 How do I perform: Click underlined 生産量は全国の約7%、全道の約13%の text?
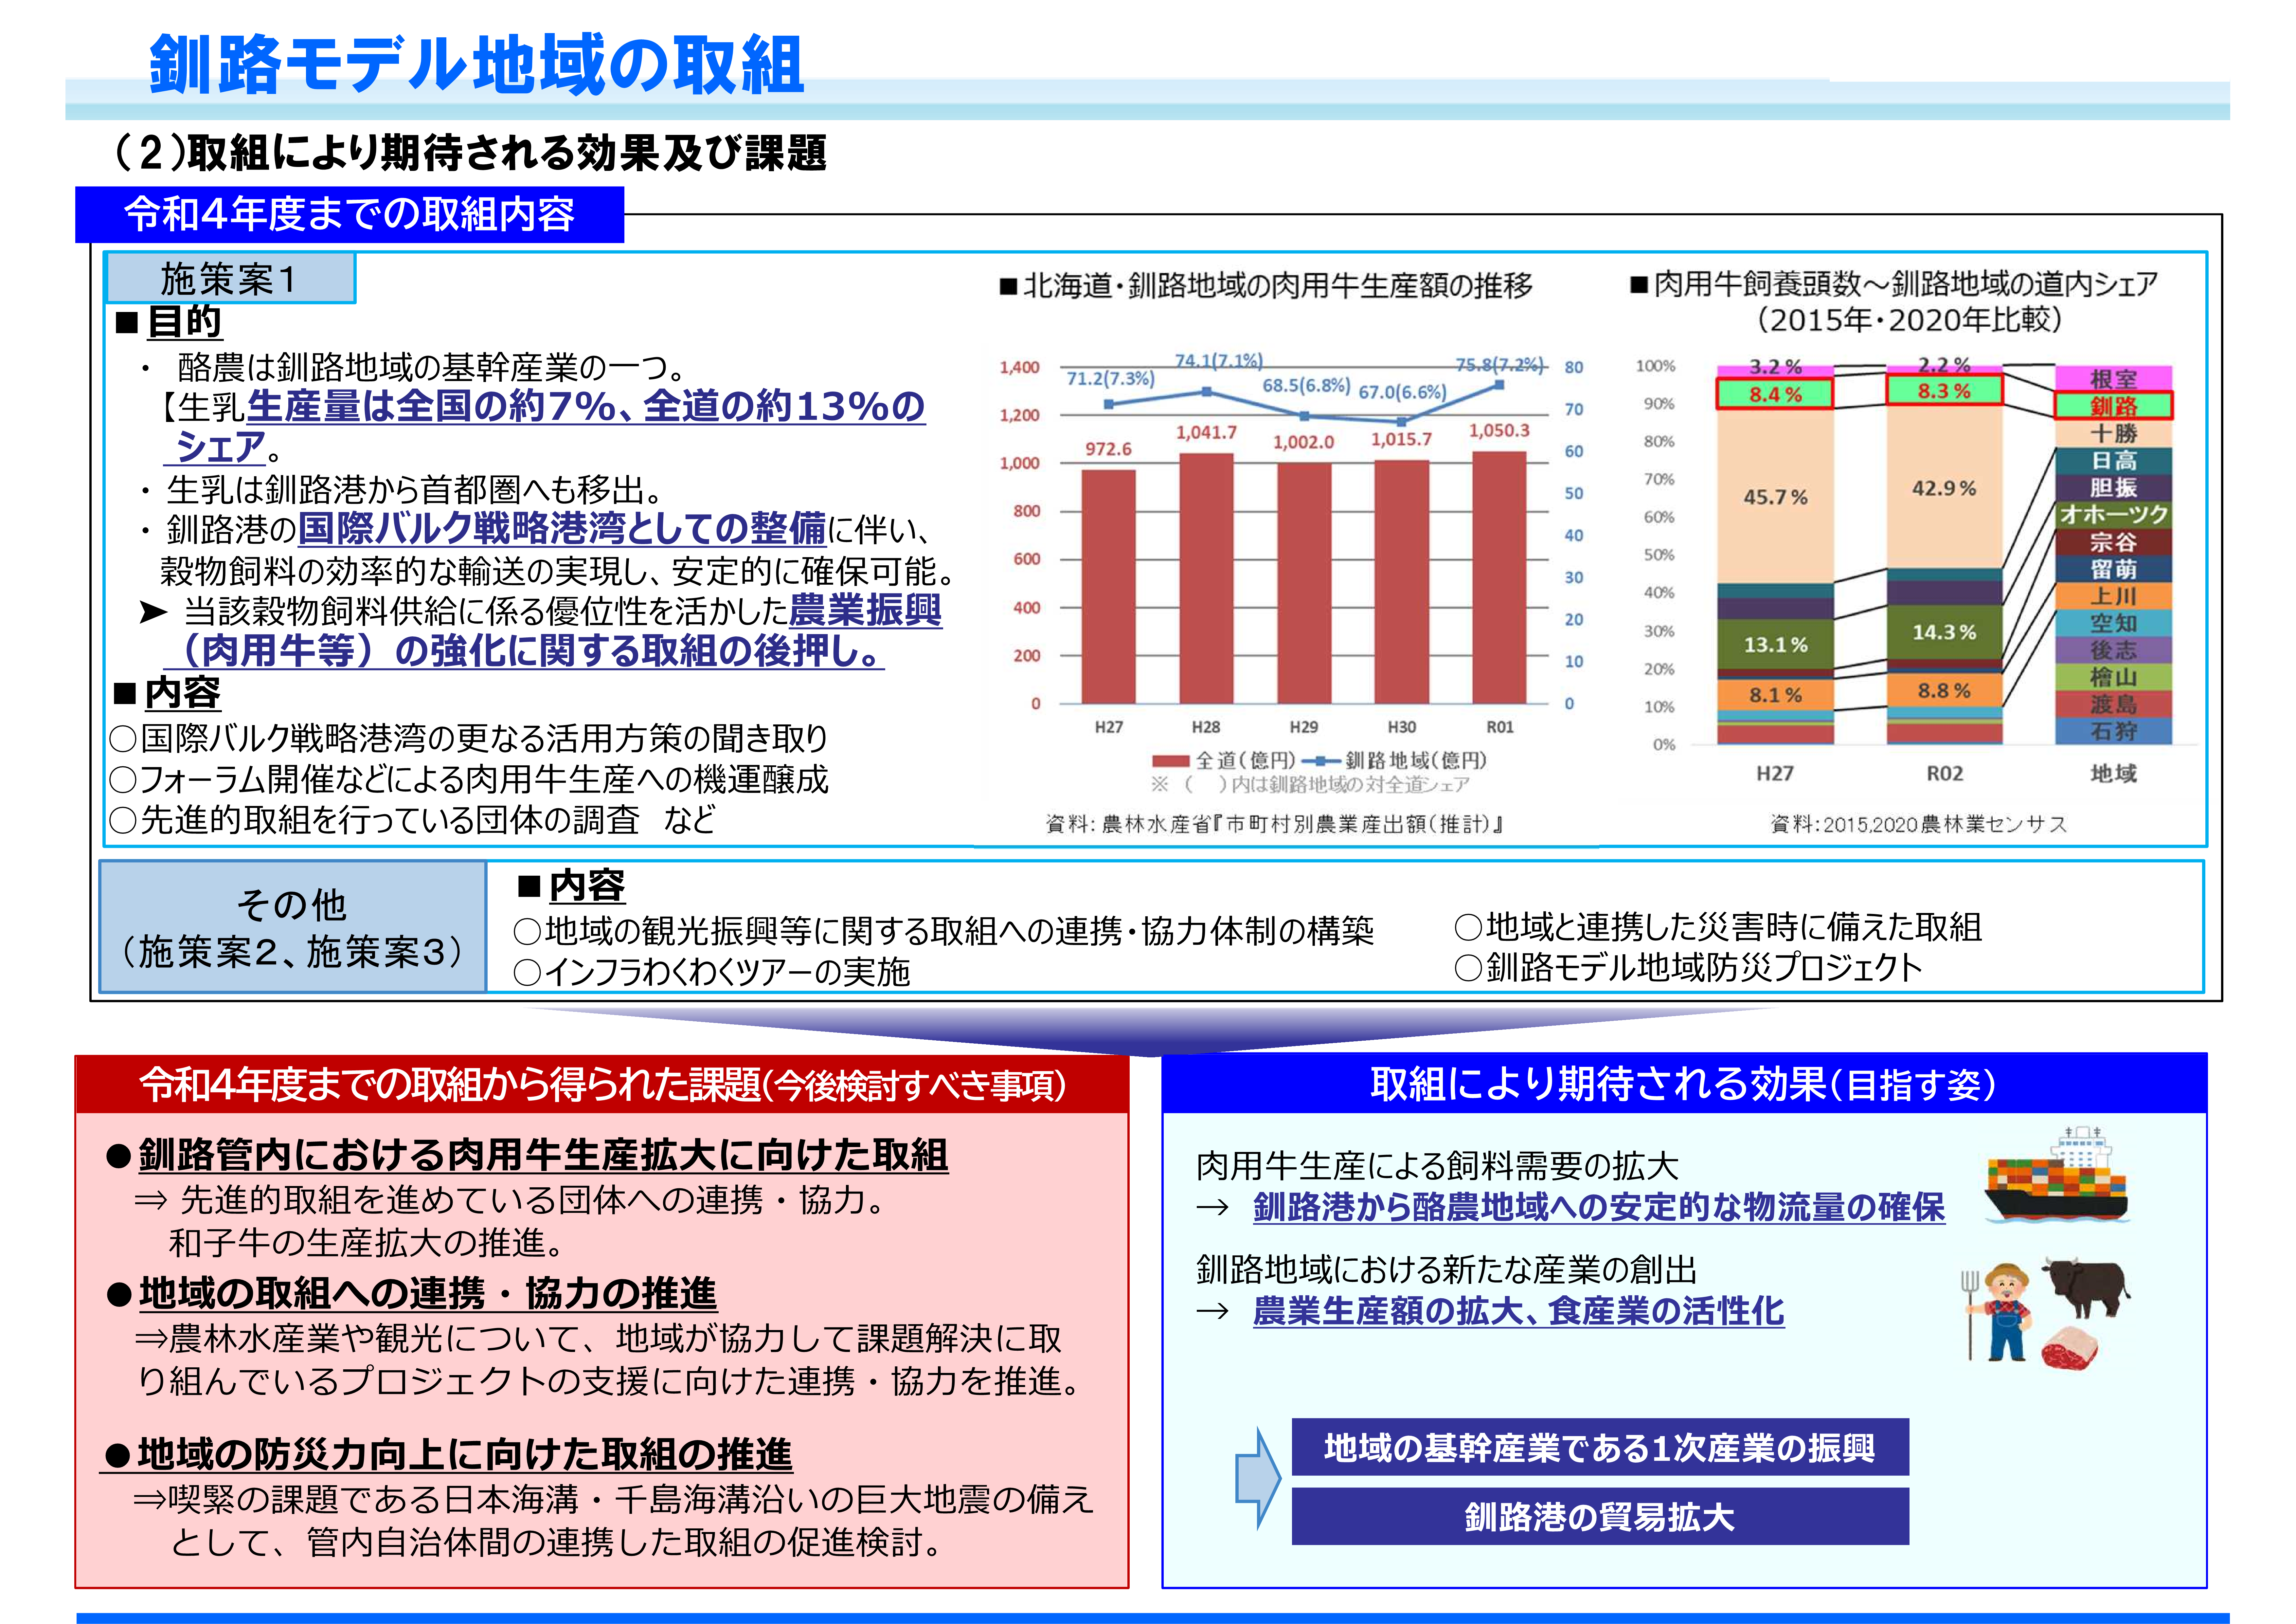click(x=586, y=406)
